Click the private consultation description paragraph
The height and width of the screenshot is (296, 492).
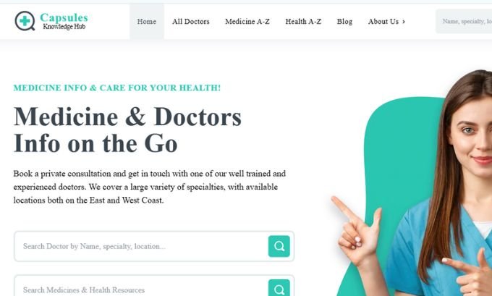[x=149, y=187]
